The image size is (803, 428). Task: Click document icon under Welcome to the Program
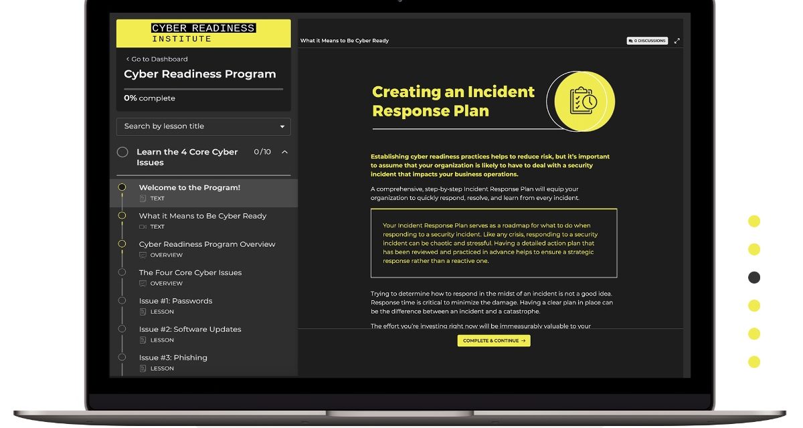click(x=143, y=199)
